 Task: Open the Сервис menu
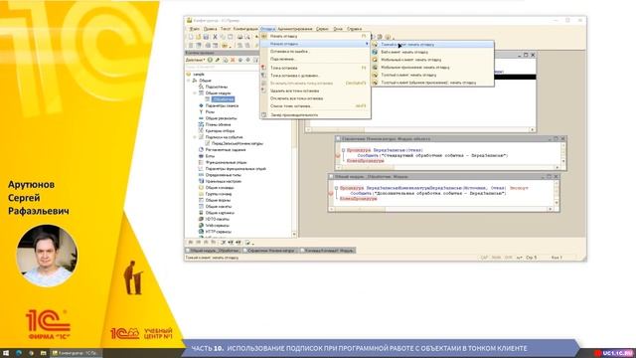(x=322, y=29)
